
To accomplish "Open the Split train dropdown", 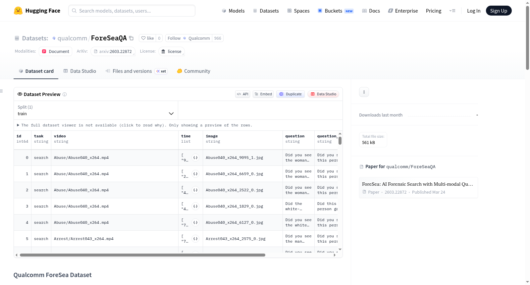I will pos(96,110).
